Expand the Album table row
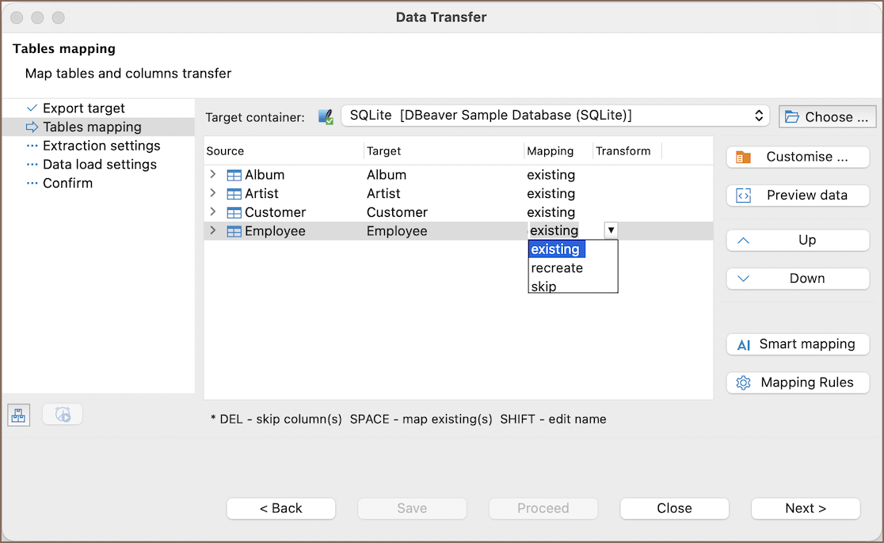The height and width of the screenshot is (543, 884). point(212,175)
